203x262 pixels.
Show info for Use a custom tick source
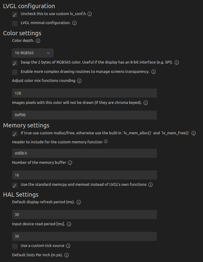68,246
